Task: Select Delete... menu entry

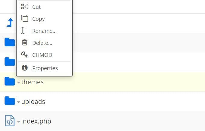Action: pyautogui.click(x=42, y=43)
